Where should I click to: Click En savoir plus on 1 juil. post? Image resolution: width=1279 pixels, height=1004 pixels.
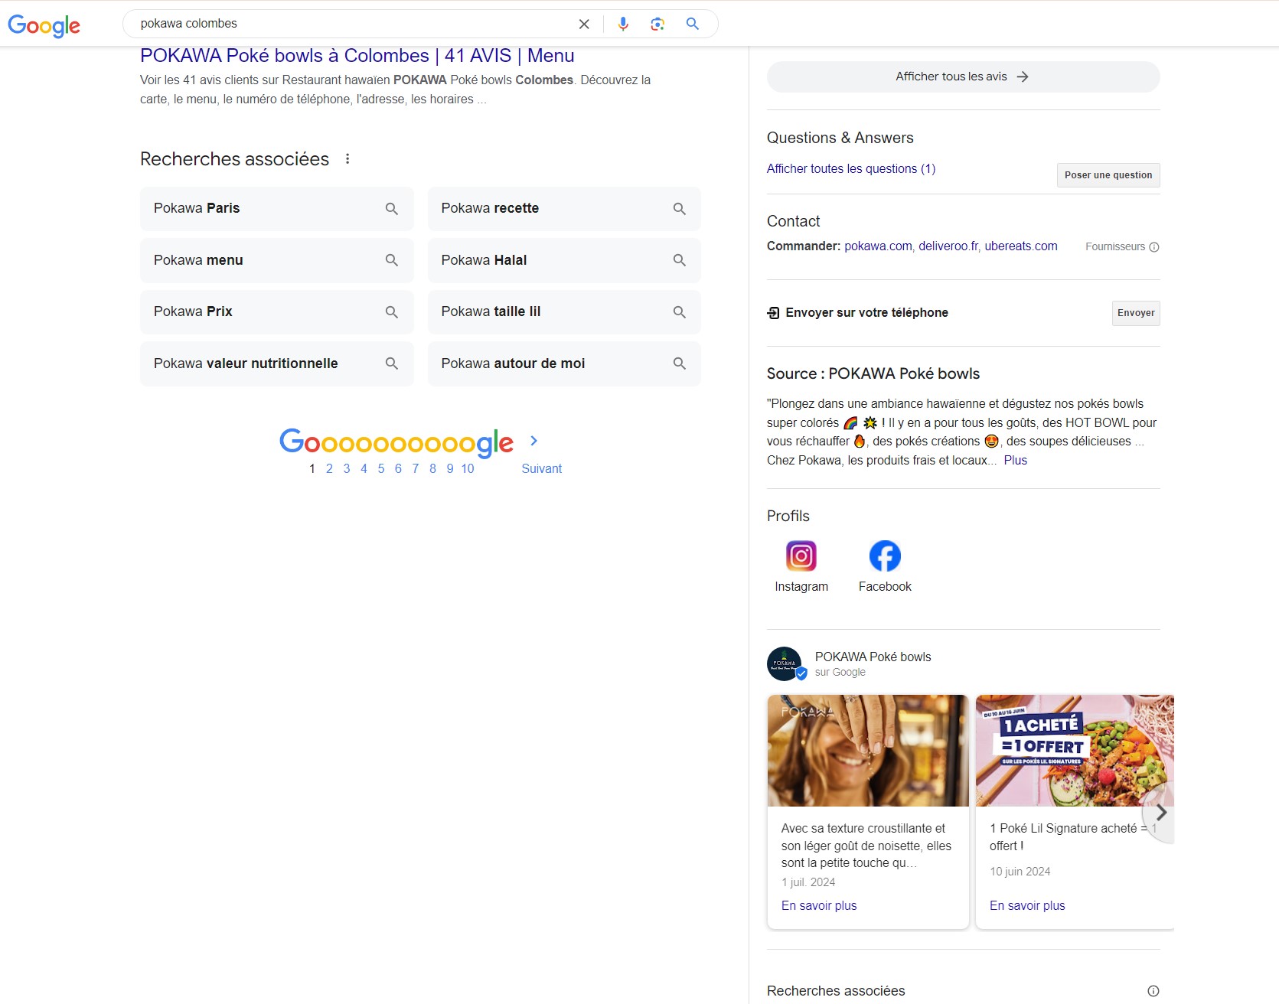coord(819,905)
